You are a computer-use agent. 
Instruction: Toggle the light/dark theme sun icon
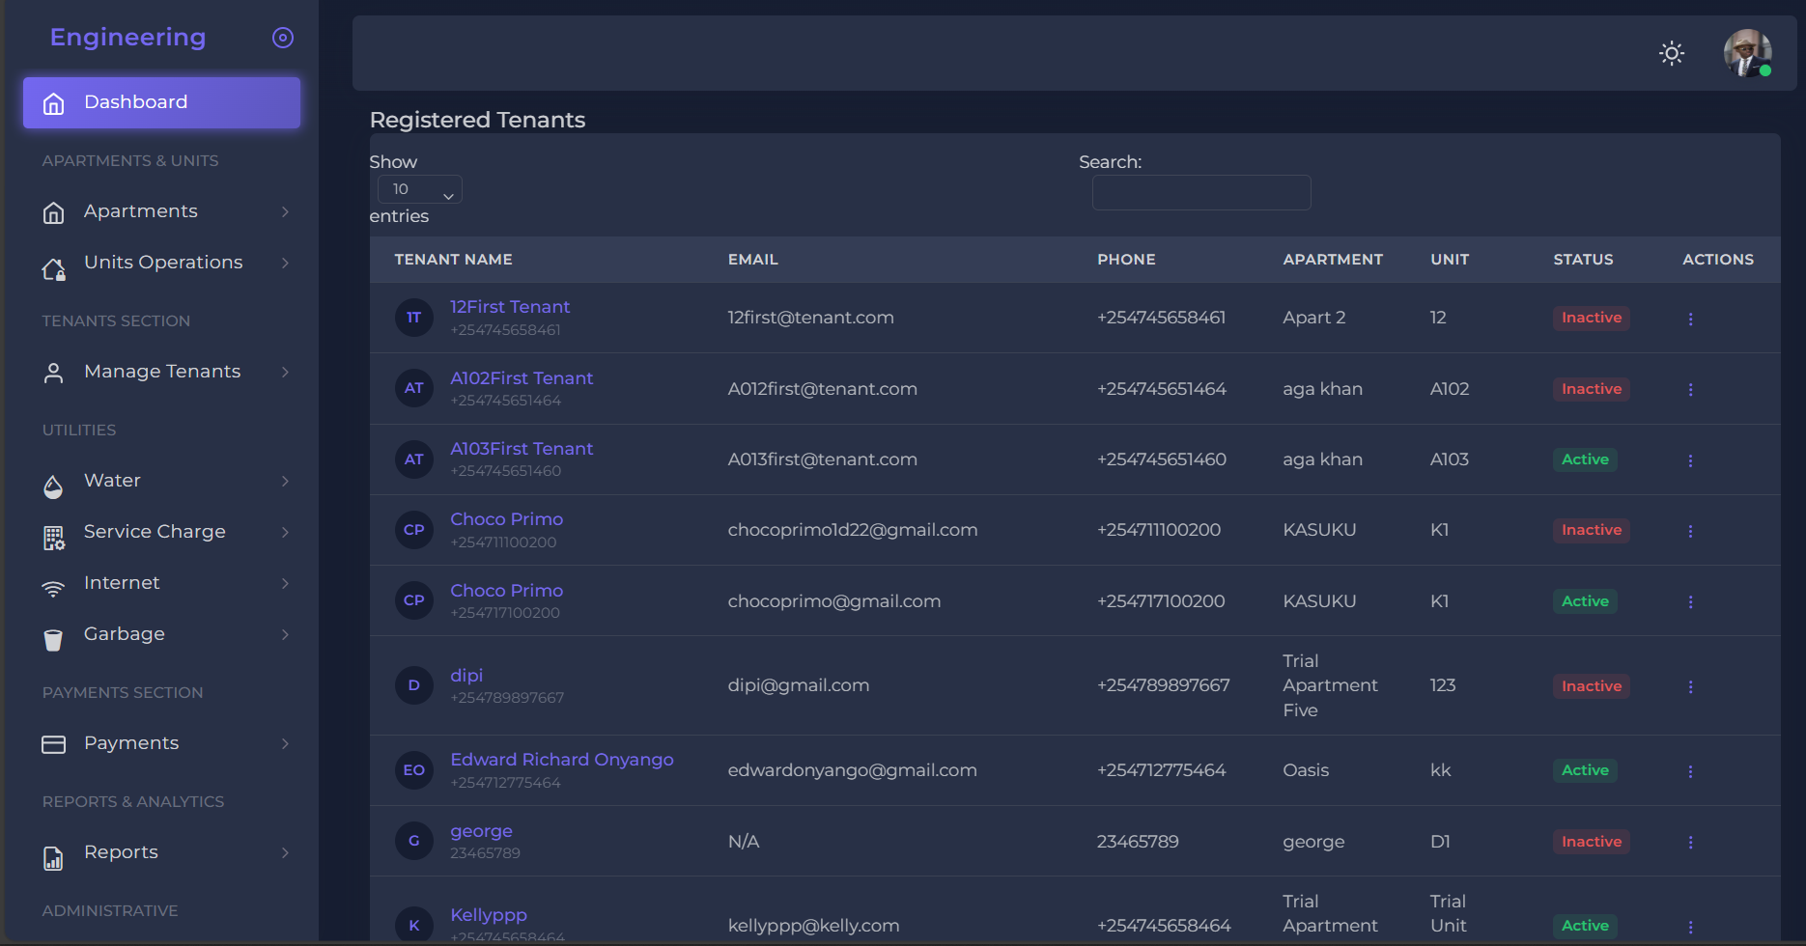coord(1671,53)
